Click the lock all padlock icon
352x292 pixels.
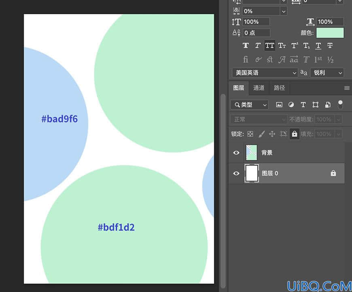(x=294, y=134)
